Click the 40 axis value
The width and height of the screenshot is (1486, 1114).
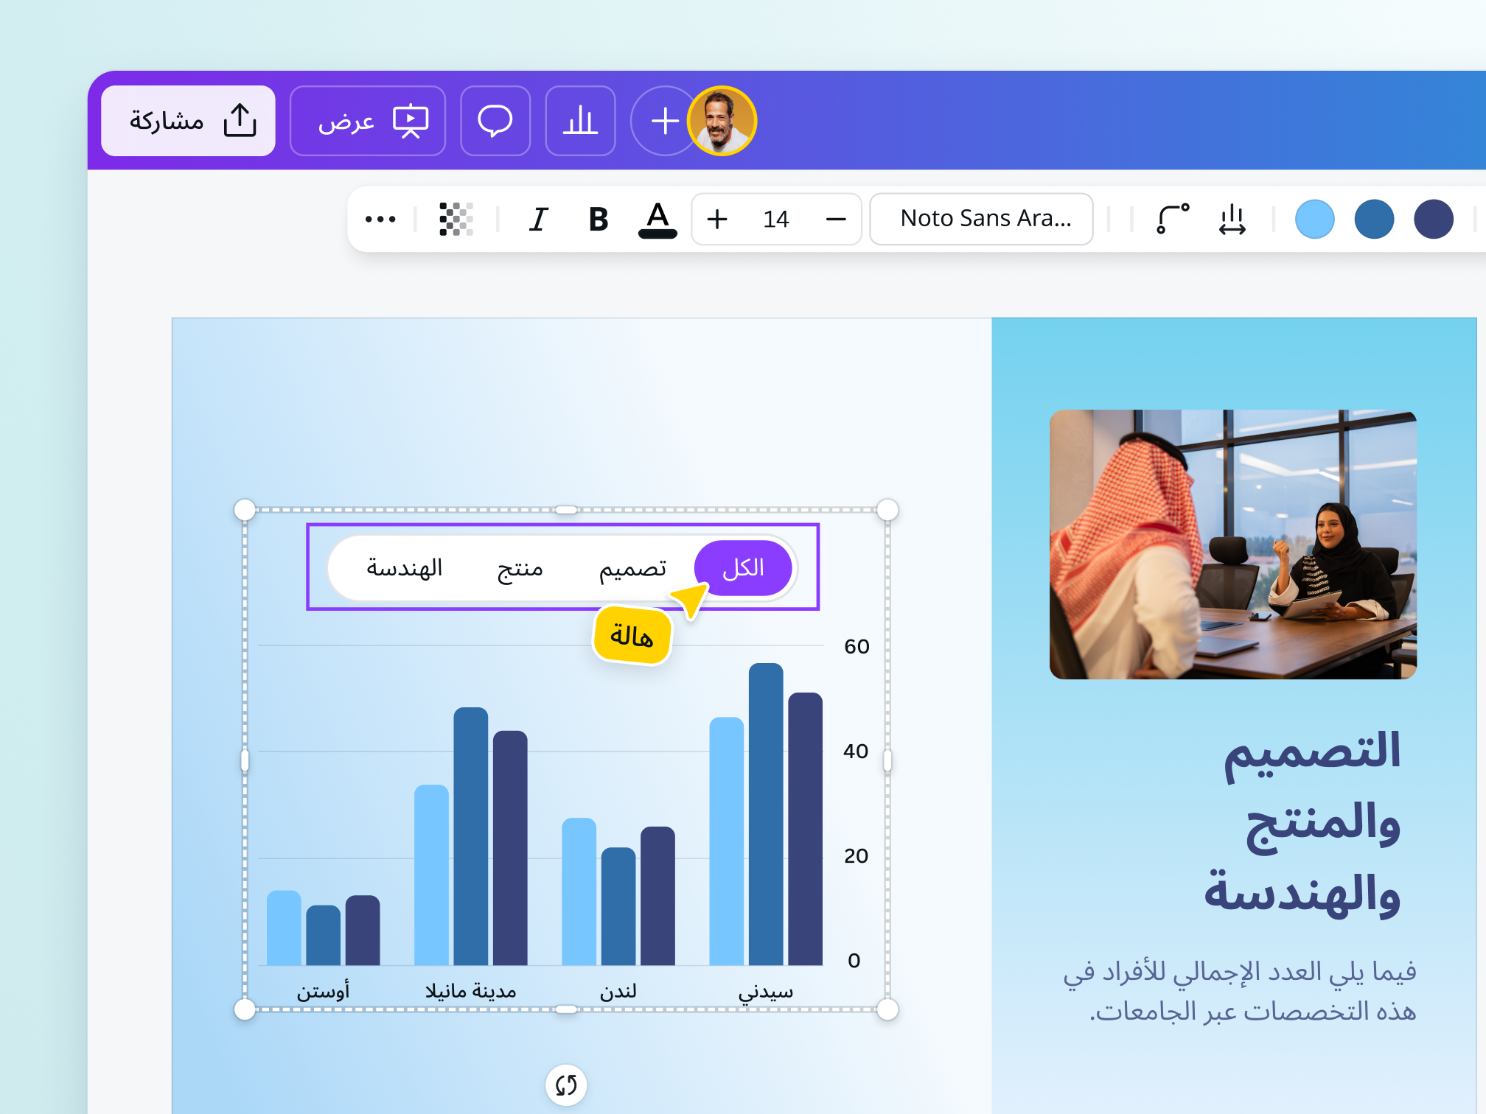857,751
